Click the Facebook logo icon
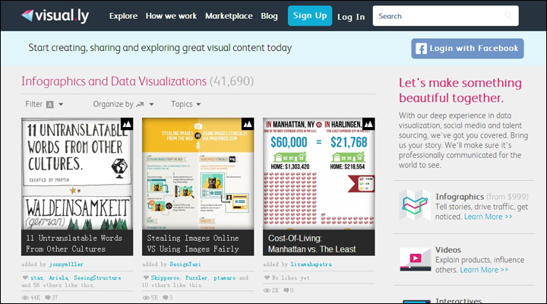Image resolution: width=547 pixels, height=304 pixels. pyautogui.click(x=421, y=49)
